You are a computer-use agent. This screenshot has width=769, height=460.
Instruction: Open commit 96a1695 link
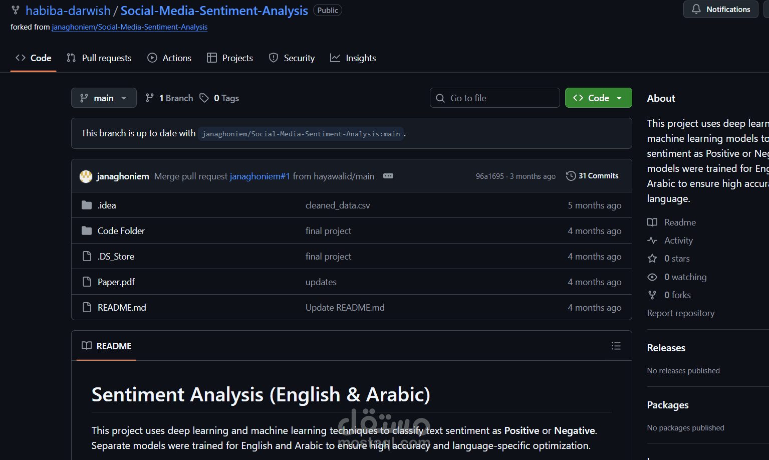pyautogui.click(x=490, y=176)
